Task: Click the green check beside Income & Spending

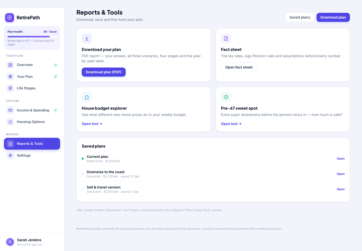Action: pos(56,110)
